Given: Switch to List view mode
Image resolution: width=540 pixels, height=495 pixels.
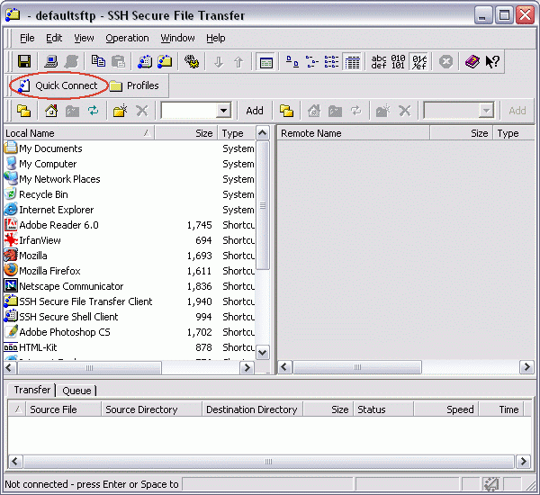Looking at the screenshot, I should 331,62.
